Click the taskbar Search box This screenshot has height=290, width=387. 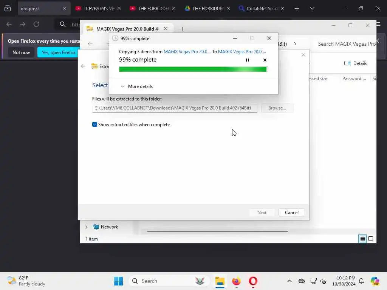pyautogui.click(x=169, y=281)
